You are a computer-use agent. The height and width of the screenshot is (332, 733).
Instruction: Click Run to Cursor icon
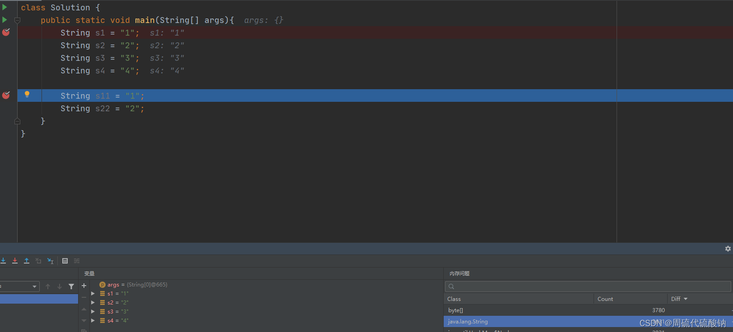51,261
